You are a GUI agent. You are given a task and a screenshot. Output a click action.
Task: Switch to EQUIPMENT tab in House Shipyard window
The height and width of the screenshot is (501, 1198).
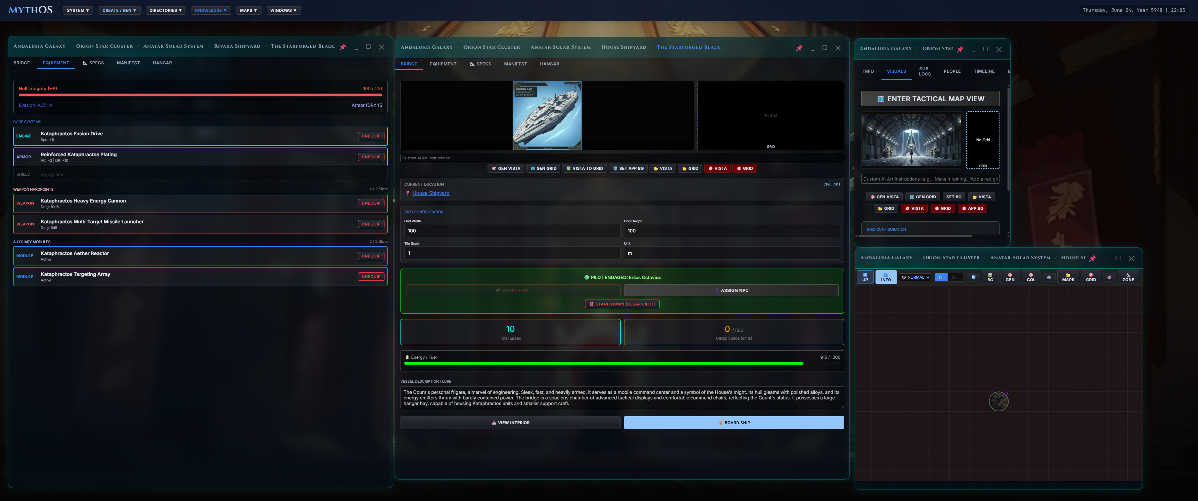click(x=443, y=64)
